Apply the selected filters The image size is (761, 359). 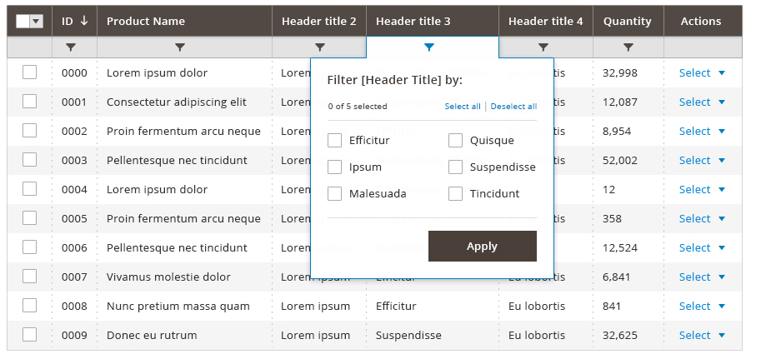pos(483,246)
